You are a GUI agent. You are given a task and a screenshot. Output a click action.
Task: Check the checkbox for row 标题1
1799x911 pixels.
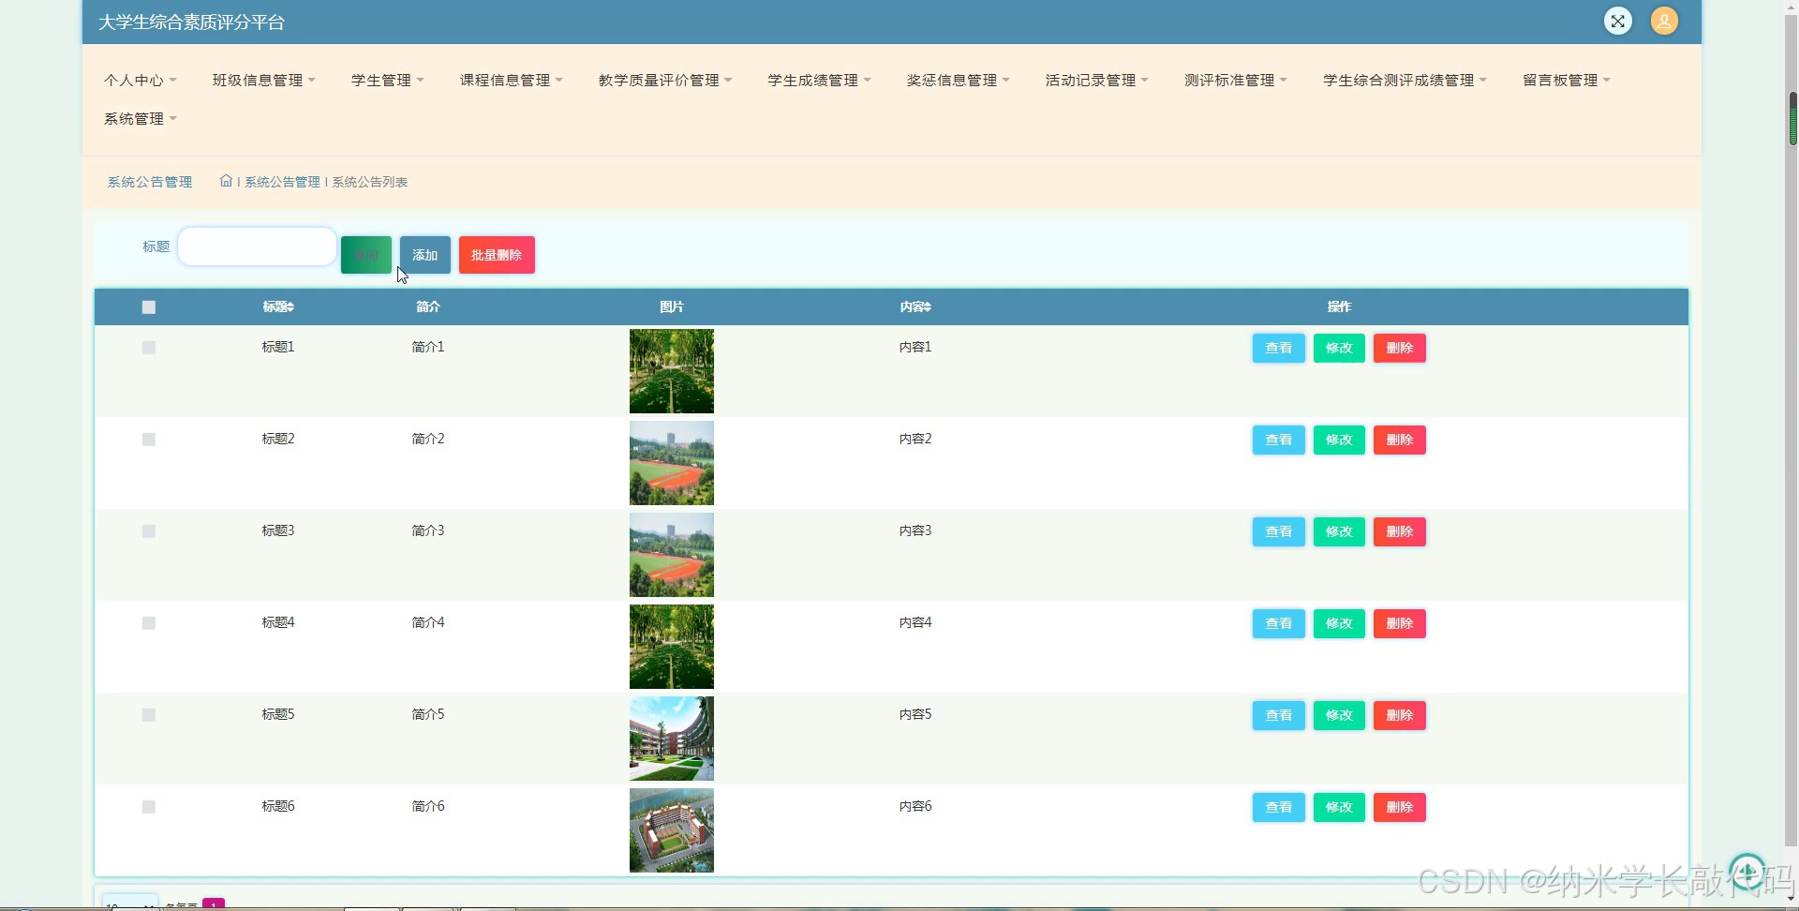pos(148,348)
